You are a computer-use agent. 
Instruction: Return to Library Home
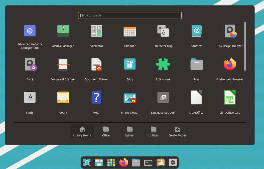(x=82, y=131)
